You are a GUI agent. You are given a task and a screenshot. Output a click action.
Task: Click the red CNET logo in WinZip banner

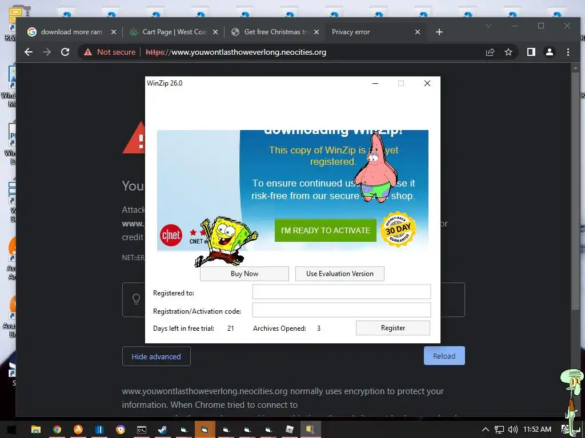click(171, 235)
